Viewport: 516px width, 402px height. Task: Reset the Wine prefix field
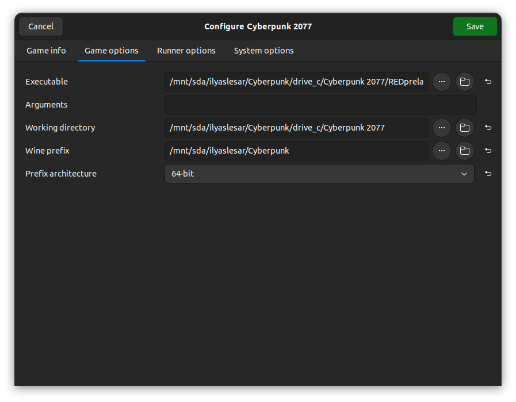pyautogui.click(x=488, y=151)
